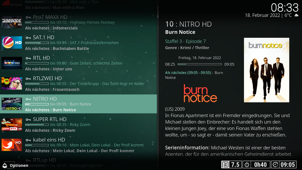Click 'Genre : Krimi / Thriller' text

click(187, 48)
